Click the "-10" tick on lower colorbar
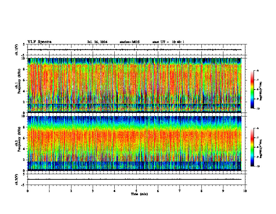This screenshot has height=214, width=276. tap(258, 166)
